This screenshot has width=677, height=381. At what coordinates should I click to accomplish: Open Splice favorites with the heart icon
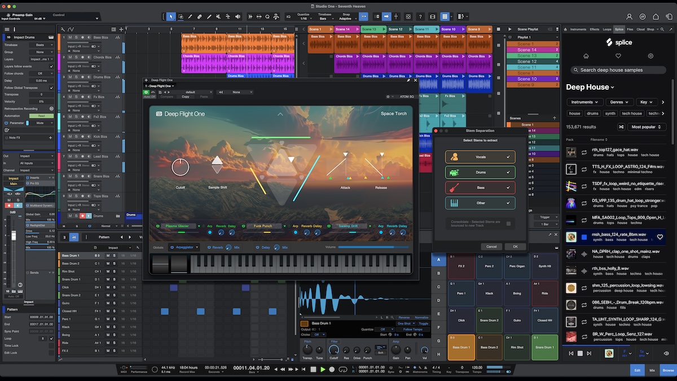(x=618, y=56)
